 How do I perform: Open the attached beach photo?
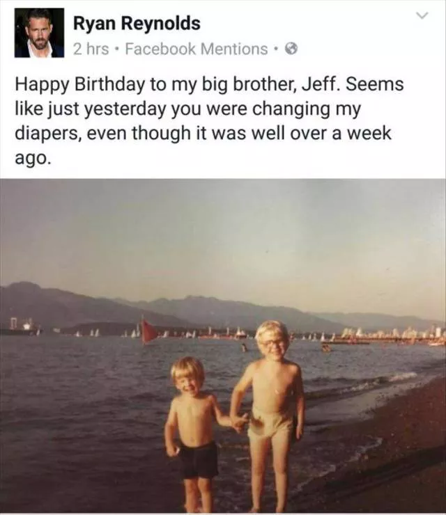click(223, 346)
